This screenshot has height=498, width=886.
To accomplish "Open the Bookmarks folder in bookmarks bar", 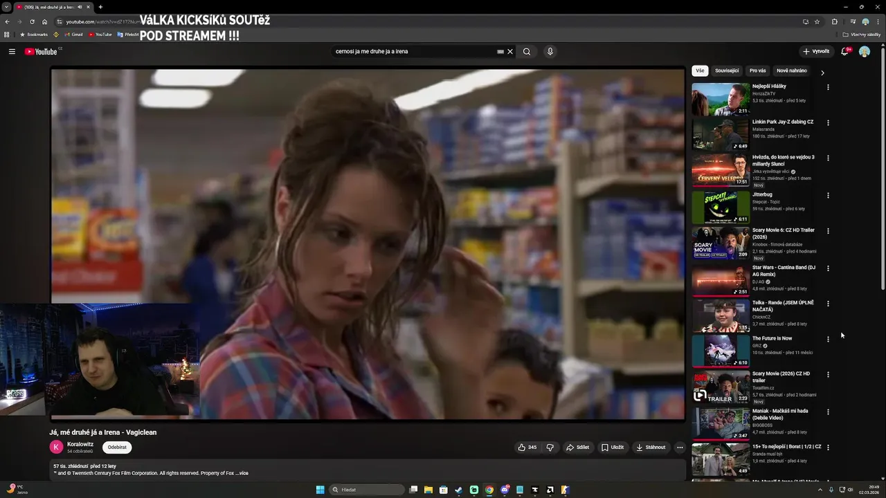I will click(x=33, y=35).
